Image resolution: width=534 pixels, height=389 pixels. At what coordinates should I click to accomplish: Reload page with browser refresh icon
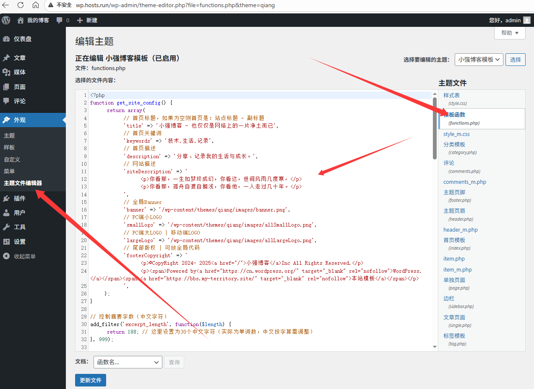pyautogui.click(x=21, y=5)
